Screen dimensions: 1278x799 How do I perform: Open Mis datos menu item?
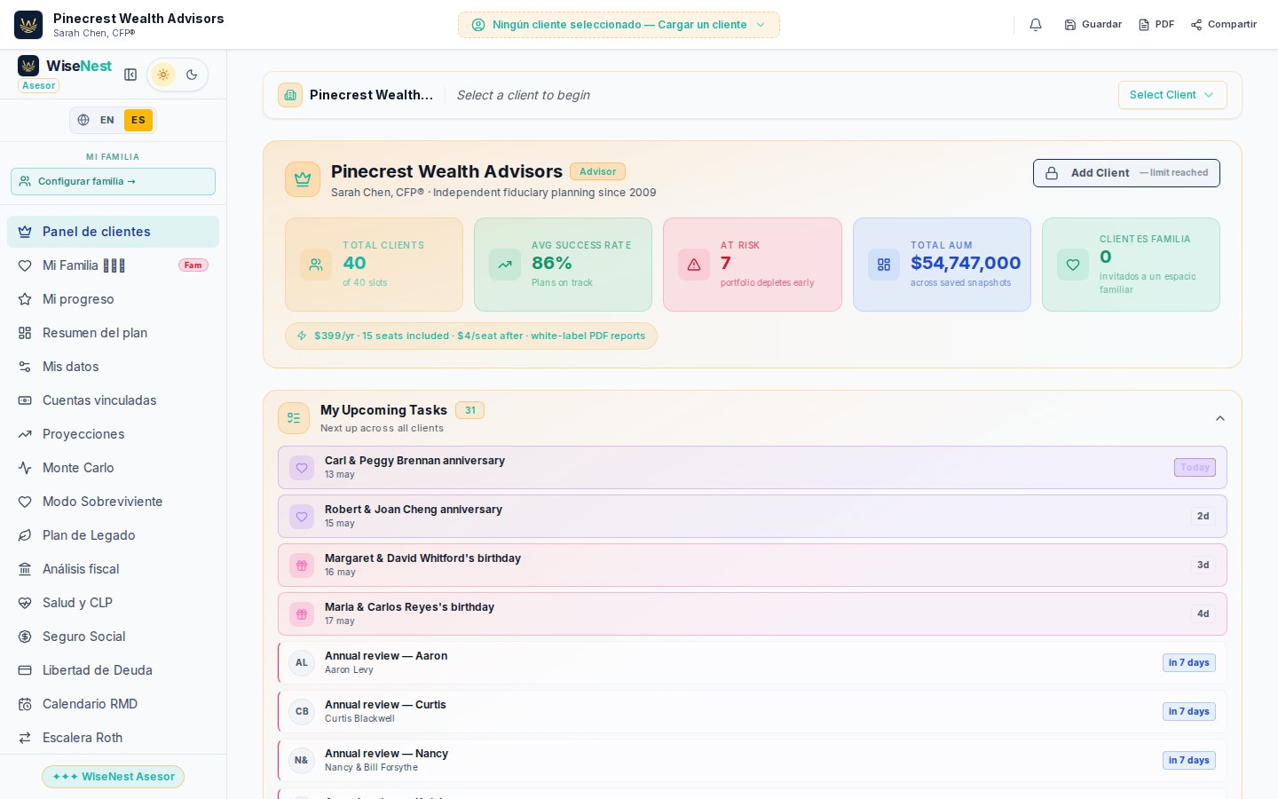[x=113, y=367]
